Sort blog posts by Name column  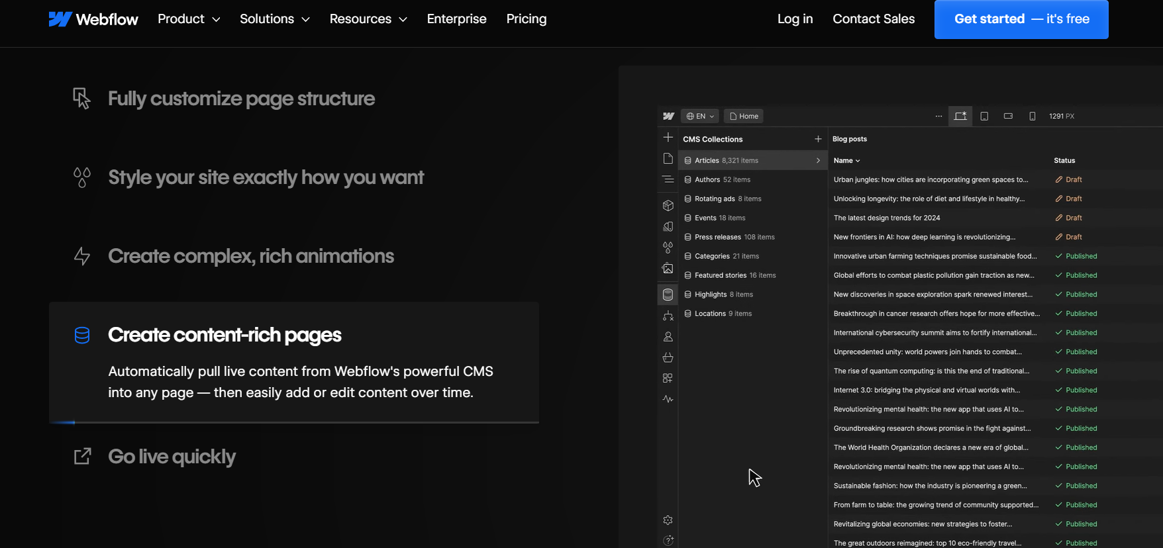846,161
